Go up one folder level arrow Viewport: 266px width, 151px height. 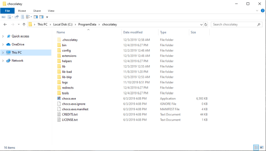(x=24, y=25)
